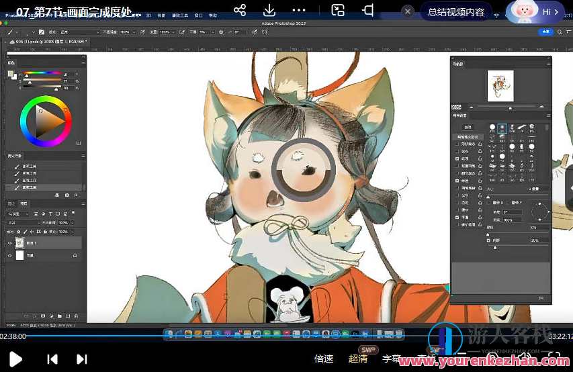This screenshot has width=573, height=372.
Task: Open the three-dots more options menu
Action: pos(299,10)
